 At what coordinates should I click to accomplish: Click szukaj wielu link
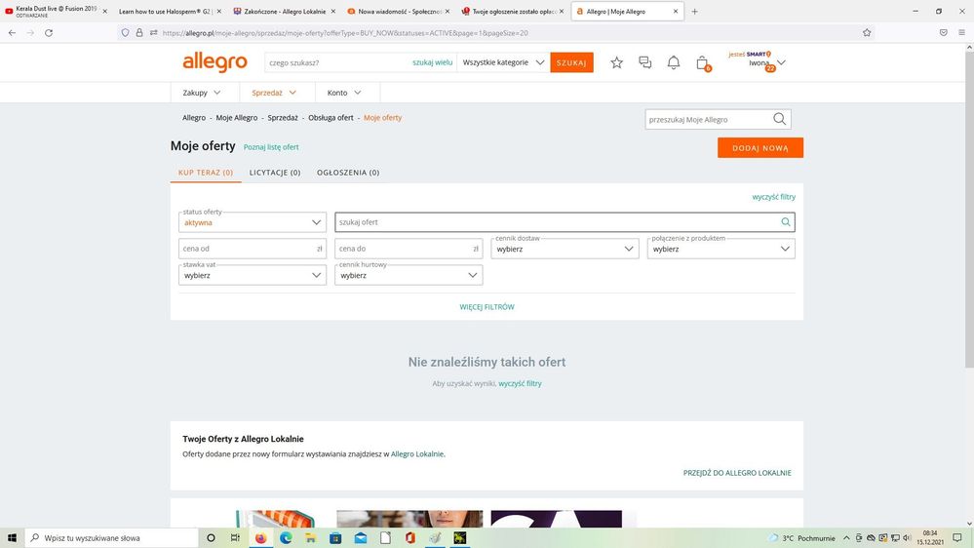coord(432,62)
